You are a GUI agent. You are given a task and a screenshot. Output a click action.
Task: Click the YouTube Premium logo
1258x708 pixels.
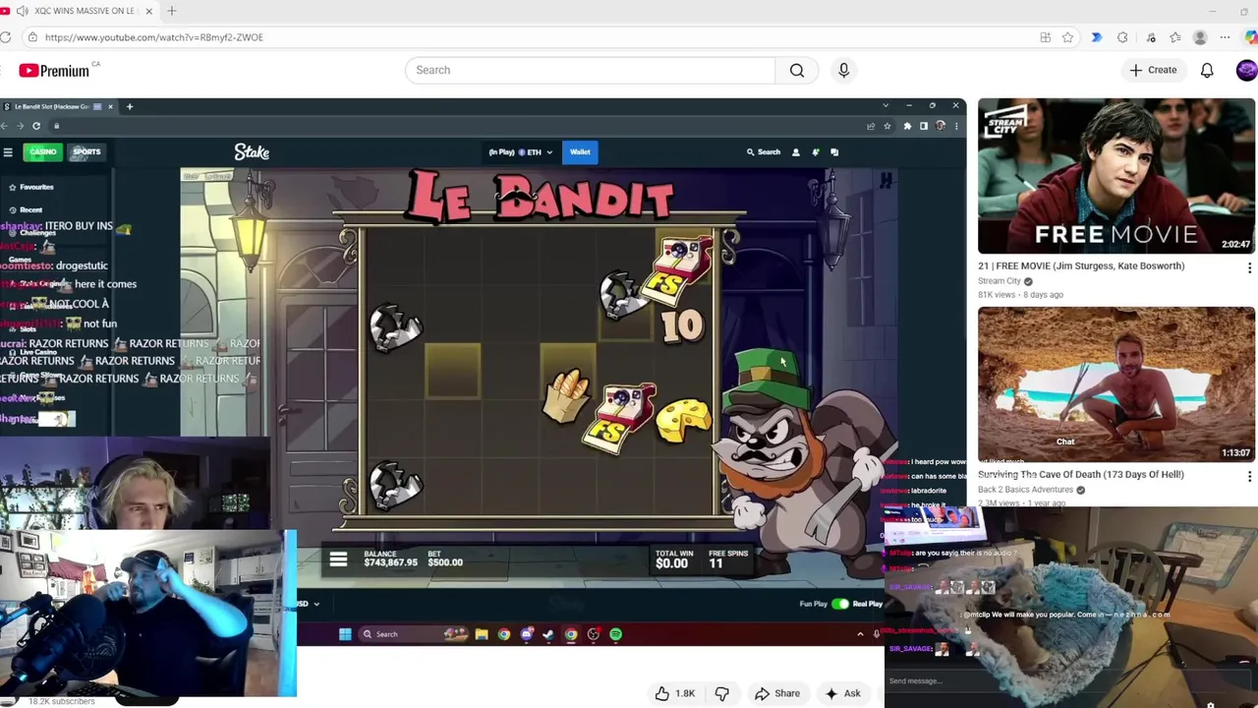pyautogui.click(x=54, y=71)
